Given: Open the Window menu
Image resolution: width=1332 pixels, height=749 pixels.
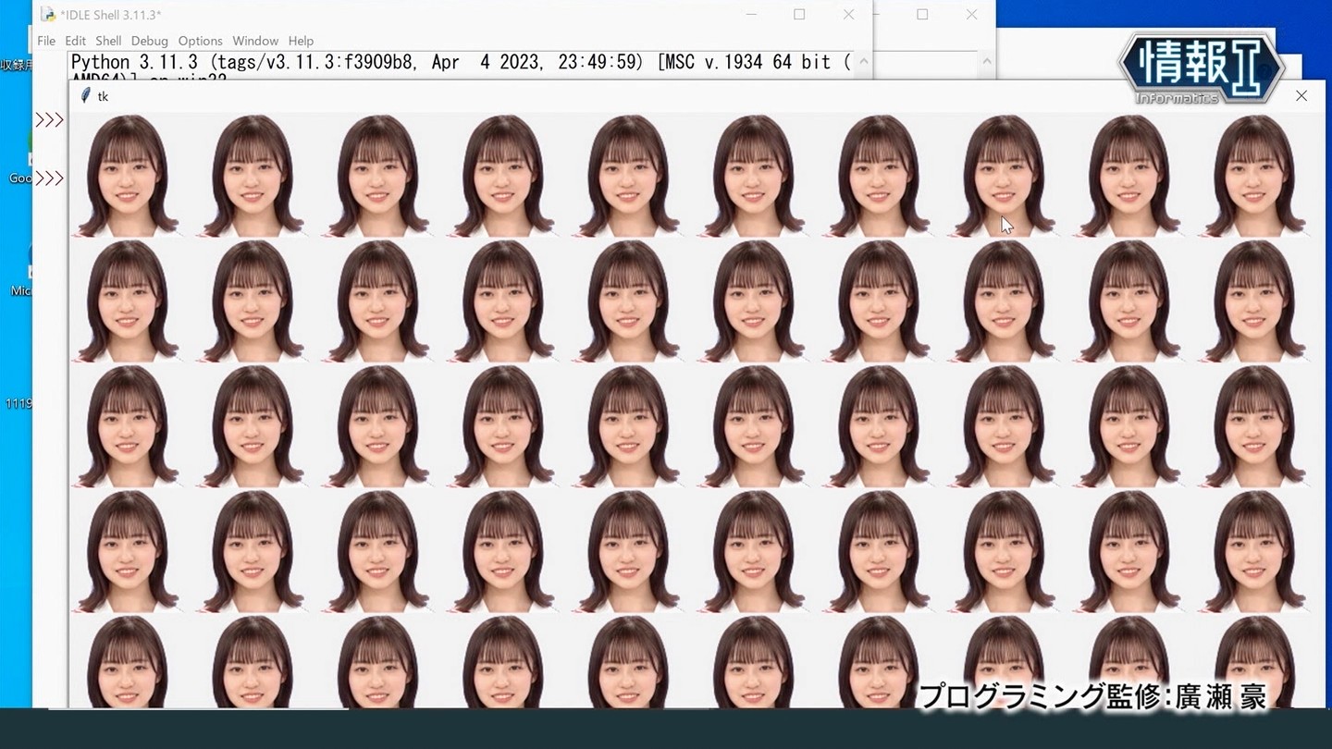Looking at the screenshot, I should click(x=255, y=41).
